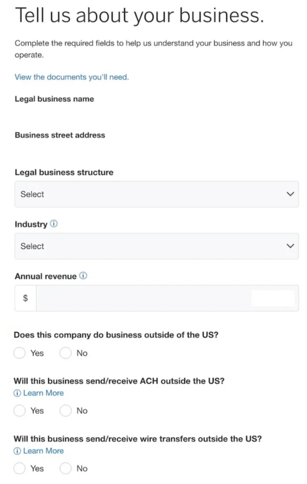Screen dimensions: 307x484
Task: Open Learn More under the ACH question
Action: pyautogui.click(x=43, y=393)
